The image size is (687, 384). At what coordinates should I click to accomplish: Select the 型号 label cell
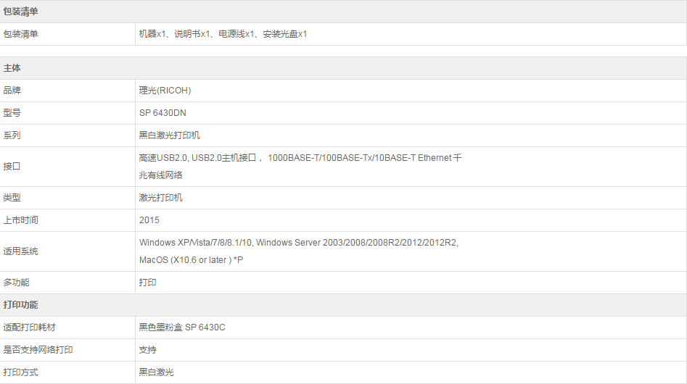click(67, 113)
